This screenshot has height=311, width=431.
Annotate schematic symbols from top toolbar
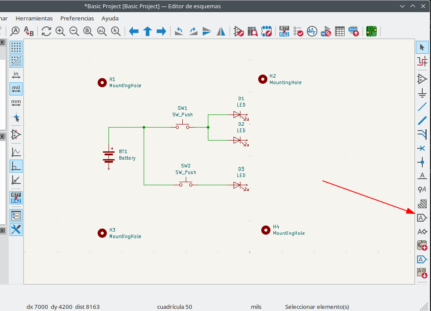[284, 31]
